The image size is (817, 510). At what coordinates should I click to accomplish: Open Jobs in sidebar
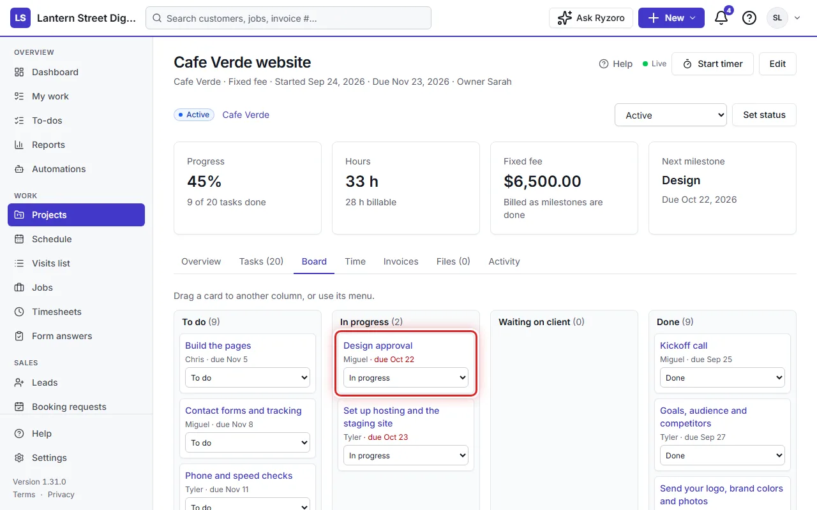pyautogui.click(x=77, y=288)
